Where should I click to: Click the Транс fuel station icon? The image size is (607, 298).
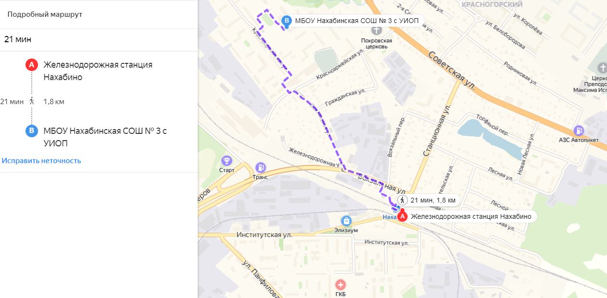(x=260, y=167)
